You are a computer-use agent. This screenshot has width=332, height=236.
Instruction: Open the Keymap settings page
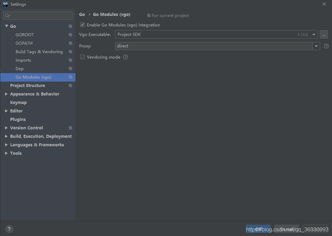tap(18, 103)
